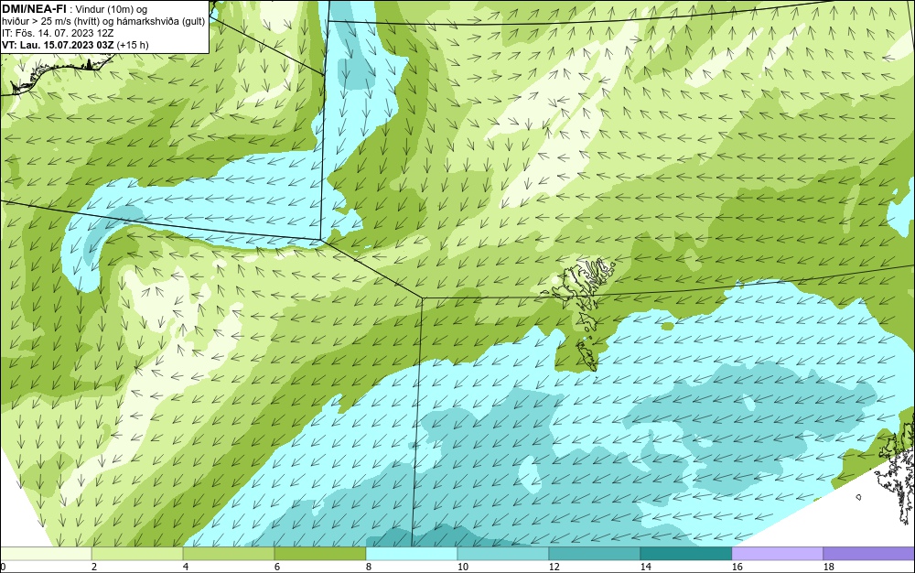The height and width of the screenshot is (573, 915).
Task: Click the 'IT: Fös. 14. 07. 2023 12Z' line
Action: point(57,33)
